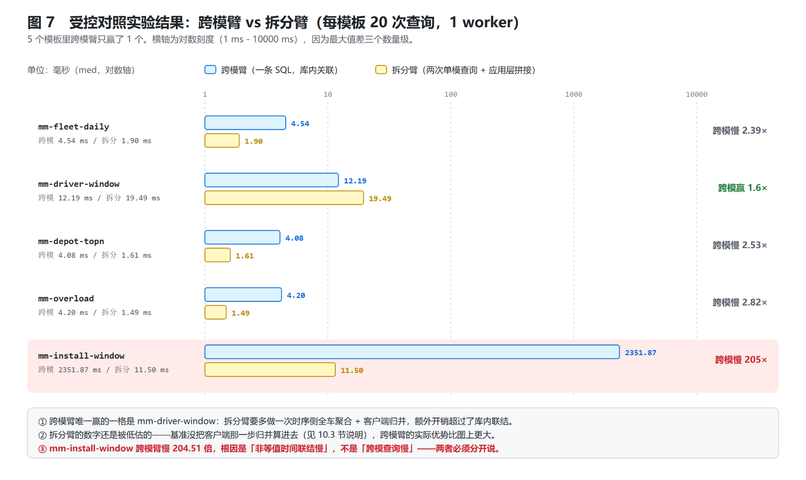Screen dimensions: 806x480
Task: Click the 2351.87 value label
Action: coord(641,353)
